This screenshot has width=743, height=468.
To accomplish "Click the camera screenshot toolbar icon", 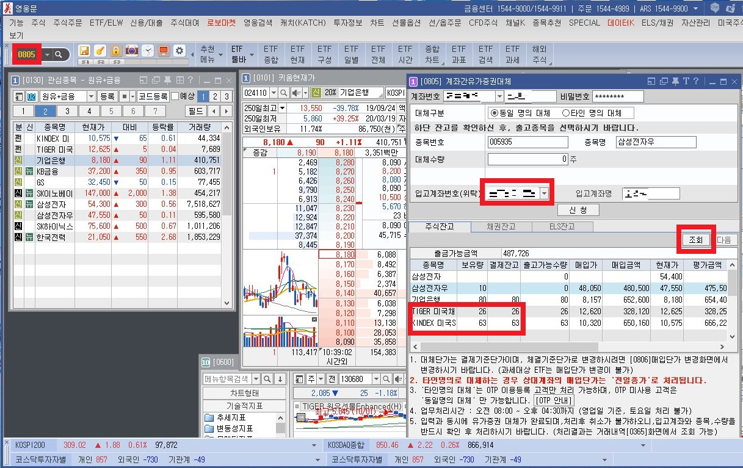I will click(132, 51).
